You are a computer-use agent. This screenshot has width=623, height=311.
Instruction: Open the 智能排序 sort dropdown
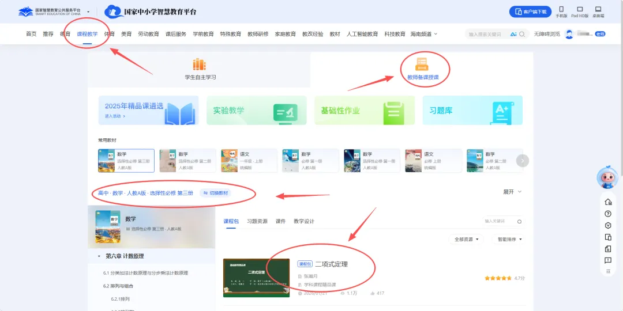(508, 239)
